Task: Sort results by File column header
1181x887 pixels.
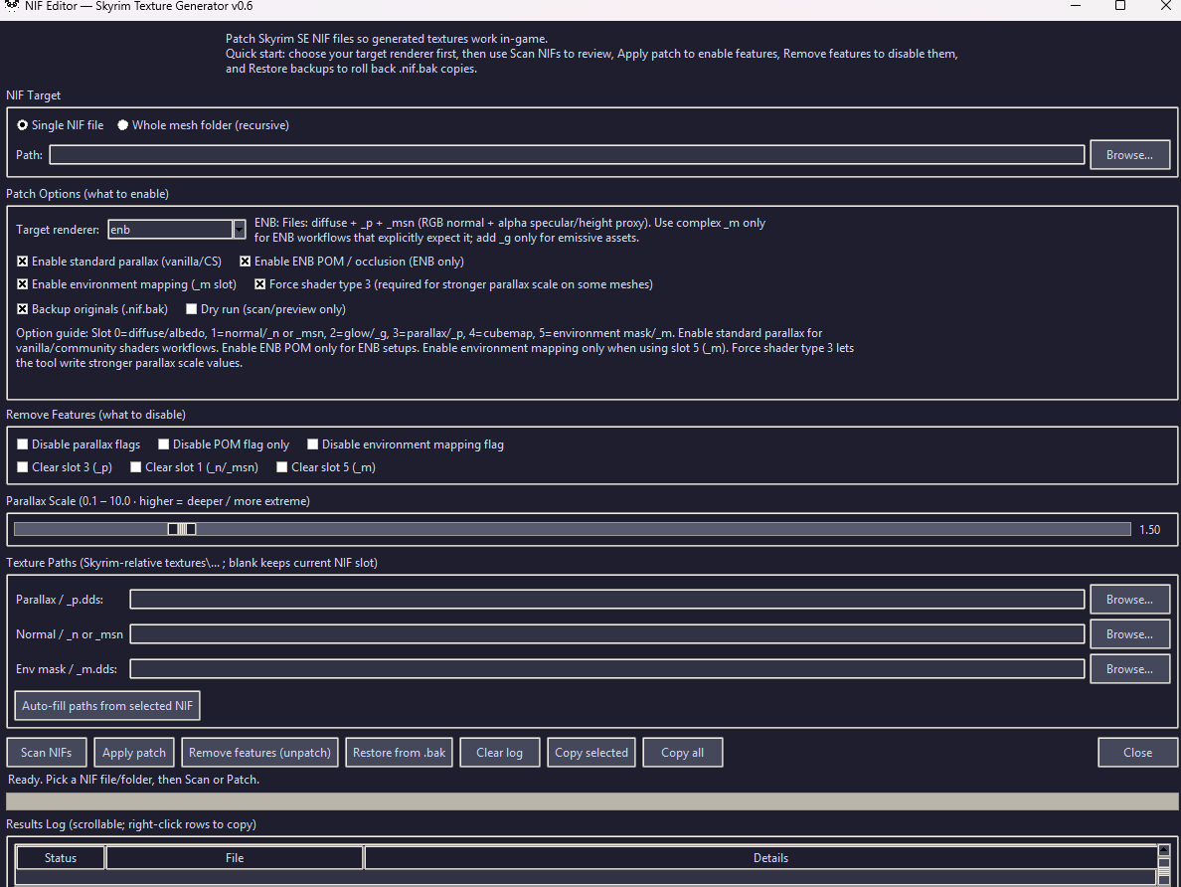Action: [x=235, y=858]
